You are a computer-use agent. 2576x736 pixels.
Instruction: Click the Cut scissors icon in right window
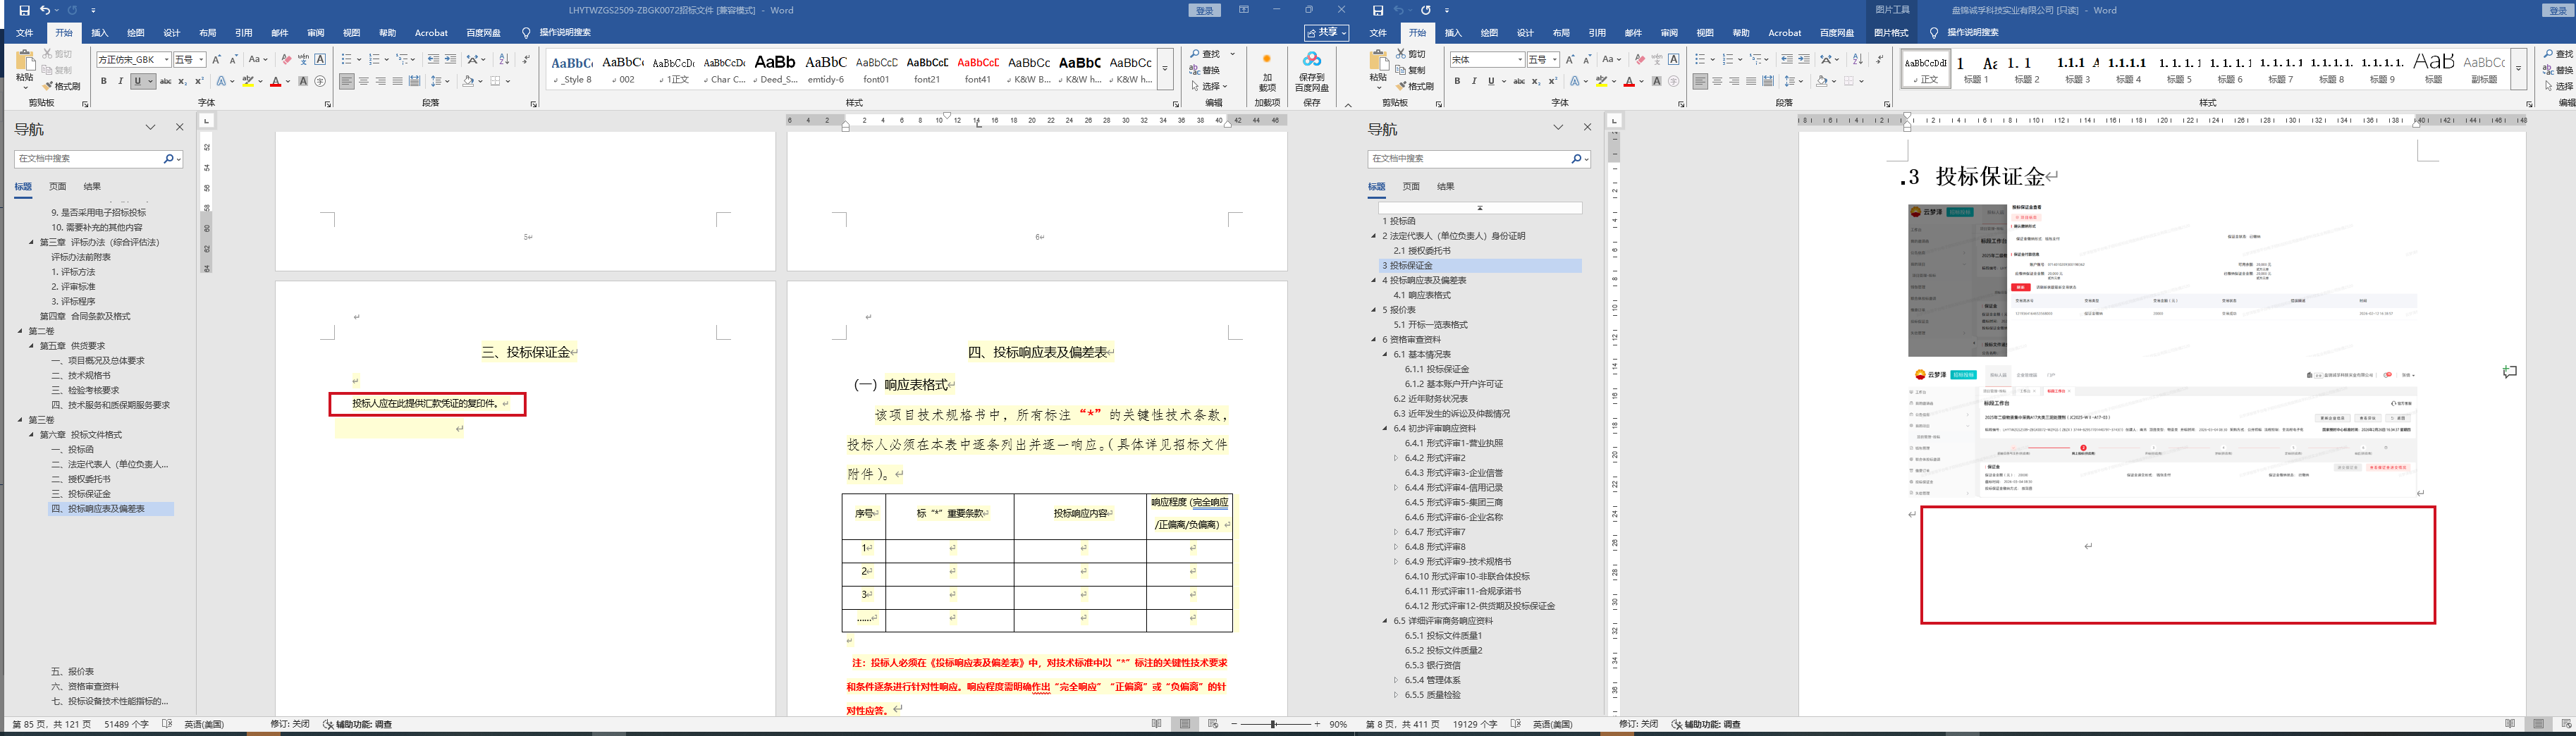click(1402, 54)
